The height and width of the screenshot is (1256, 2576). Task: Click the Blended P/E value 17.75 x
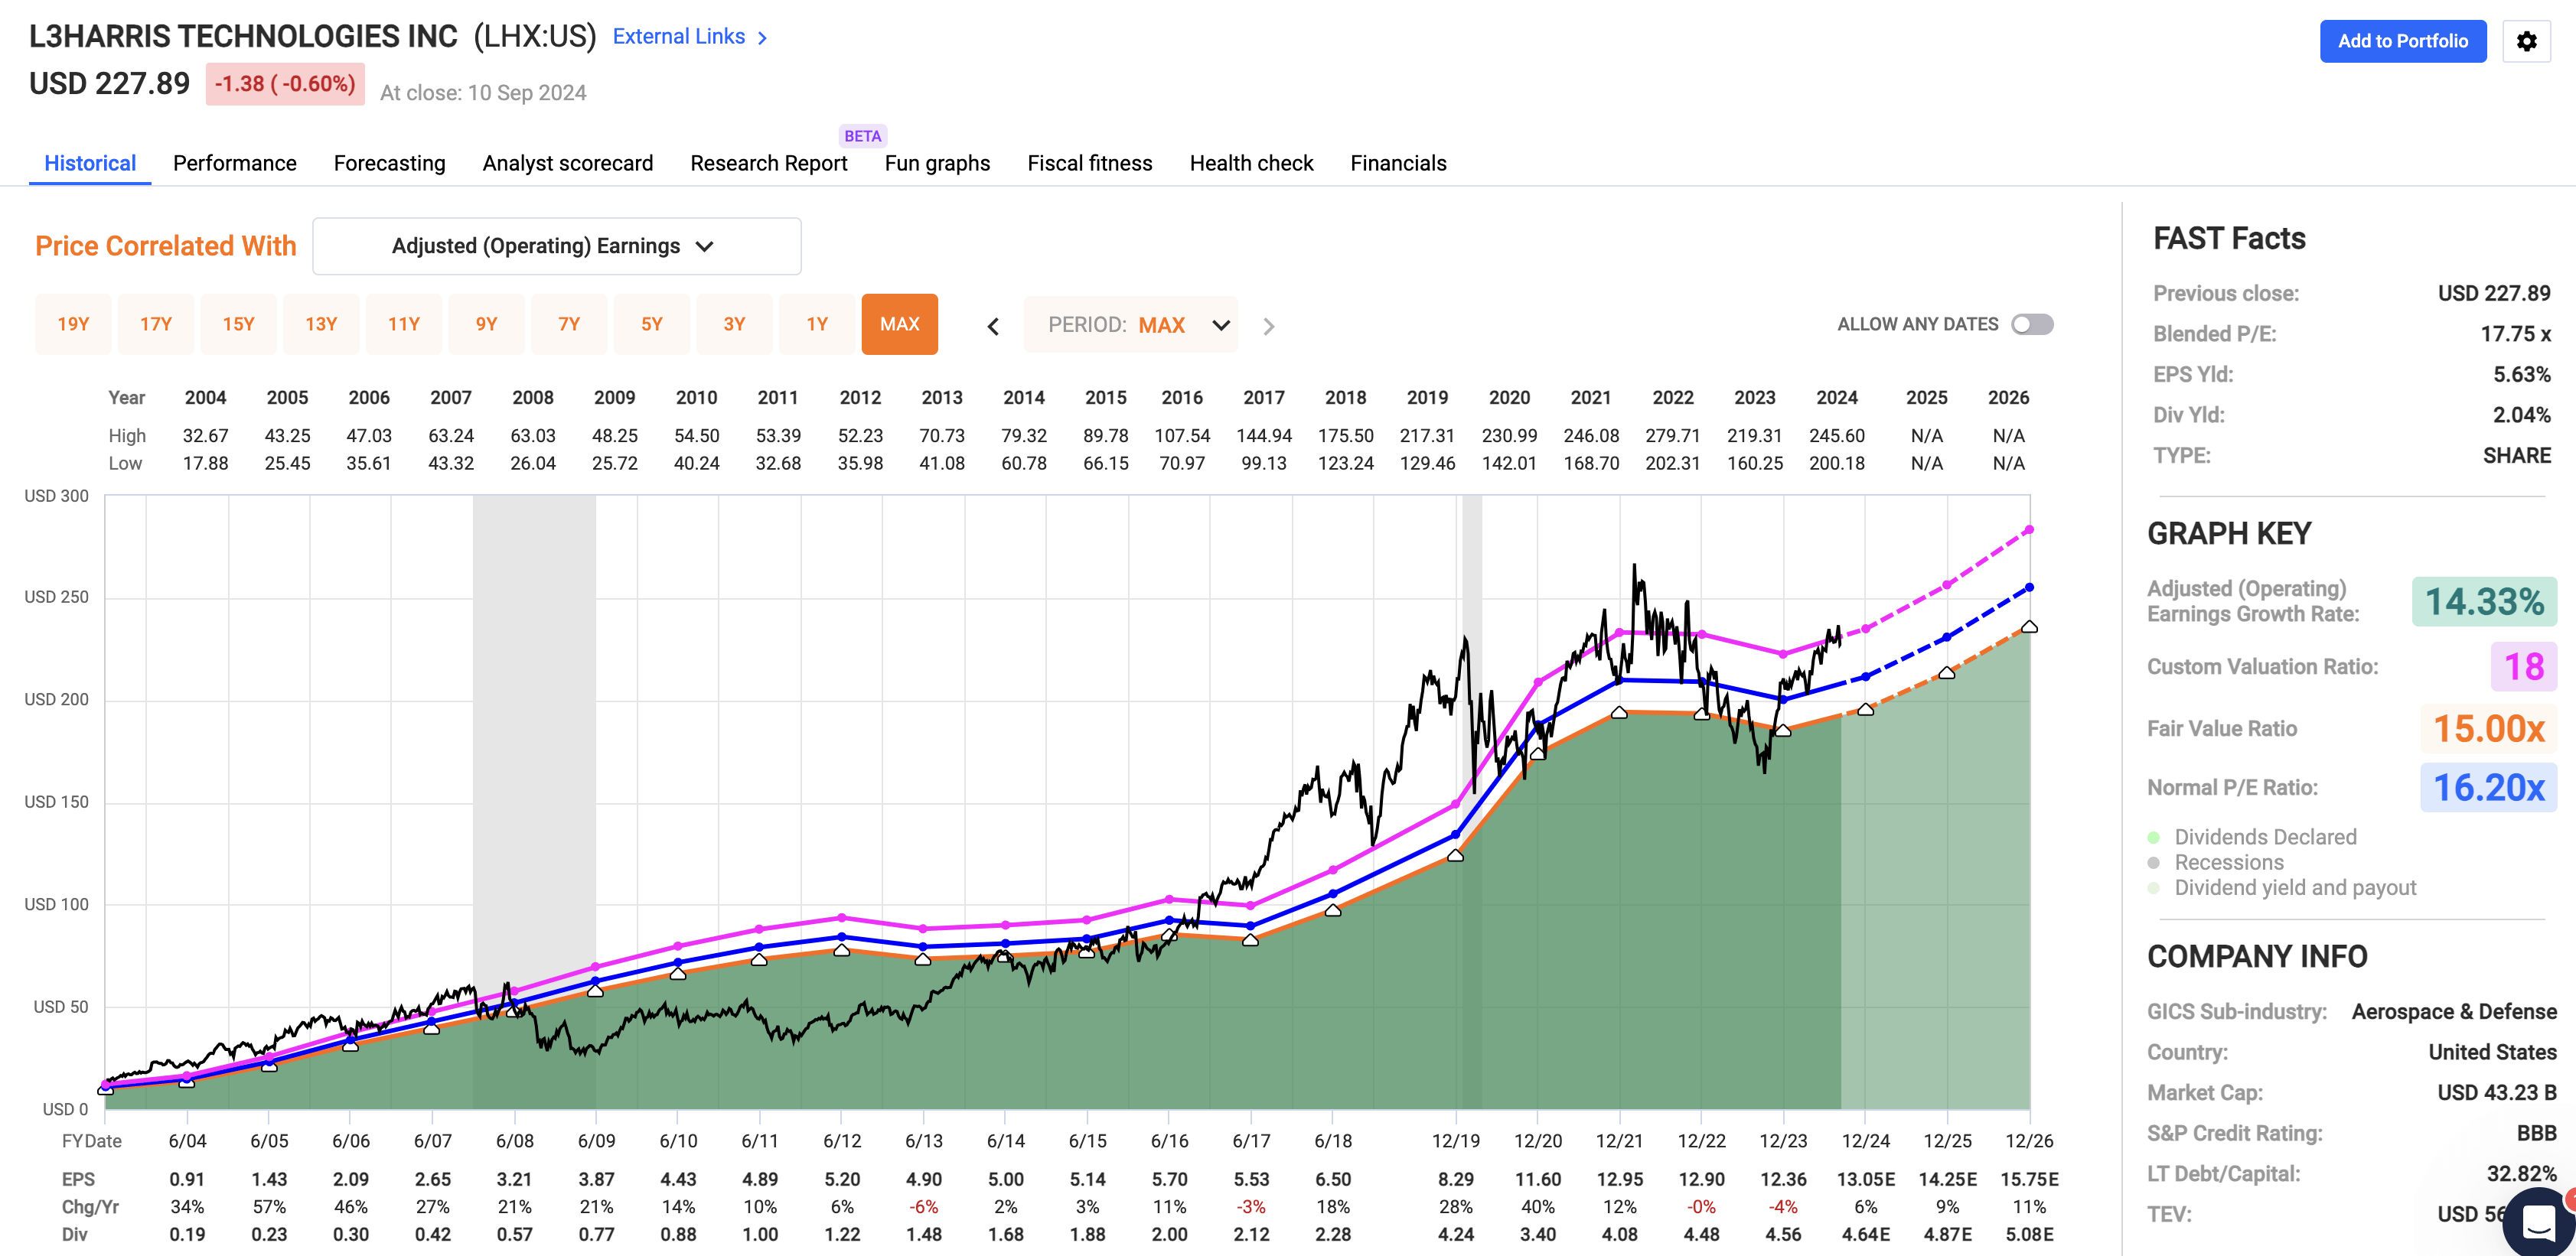click(x=2515, y=334)
